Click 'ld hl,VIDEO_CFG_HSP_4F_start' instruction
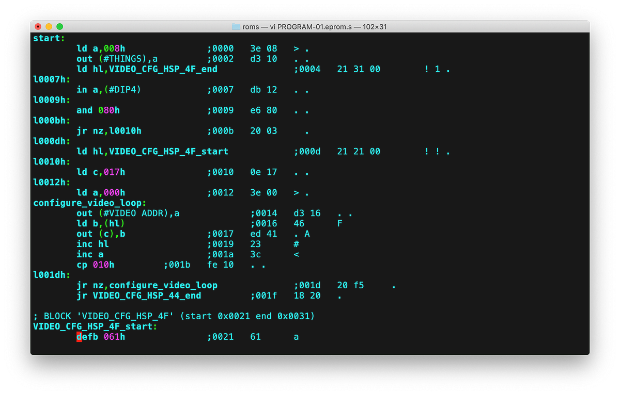 152,152
